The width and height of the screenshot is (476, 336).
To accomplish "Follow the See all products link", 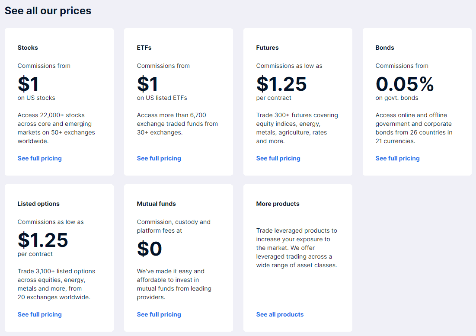I will 280,314.
